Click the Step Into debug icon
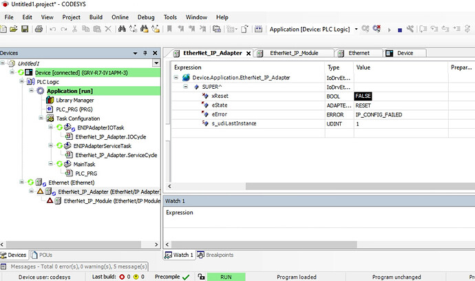 tap(434, 29)
